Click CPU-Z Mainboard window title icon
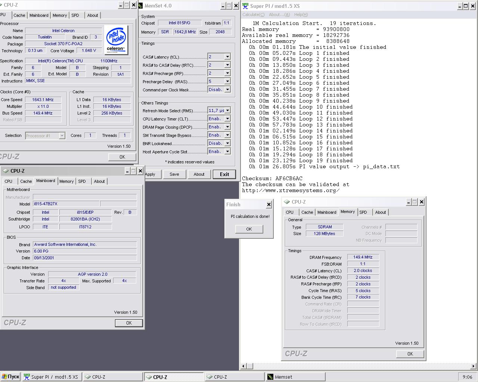 pyautogui.click(x=6, y=171)
